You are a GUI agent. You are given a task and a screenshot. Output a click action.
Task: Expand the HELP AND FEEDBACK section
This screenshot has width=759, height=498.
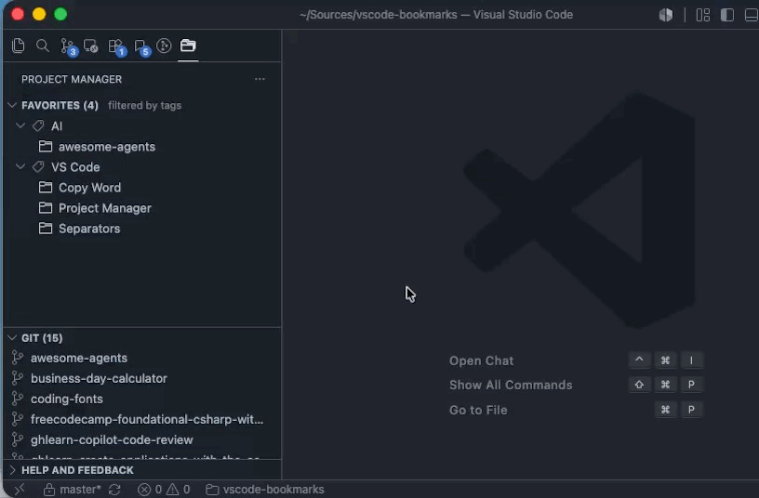tap(12, 470)
